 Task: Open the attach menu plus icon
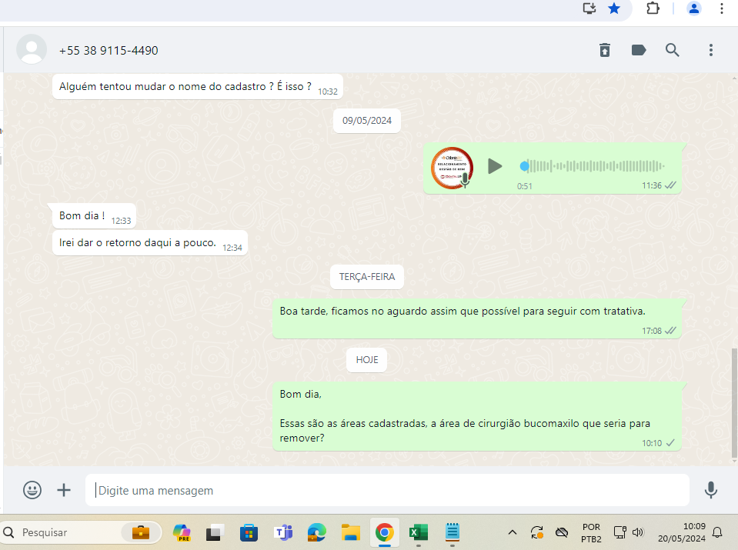pos(64,490)
